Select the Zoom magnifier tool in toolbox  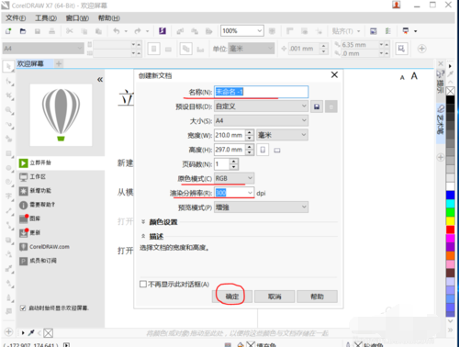point(9,110)
